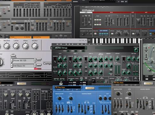
Task: Click the MODULATOR knob on the grey synth
Action: (x=118, y=94)
